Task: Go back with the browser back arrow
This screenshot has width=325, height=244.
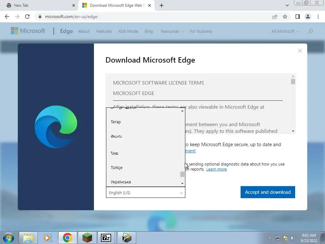Action: pyautogui.click(x=7, y=17)
